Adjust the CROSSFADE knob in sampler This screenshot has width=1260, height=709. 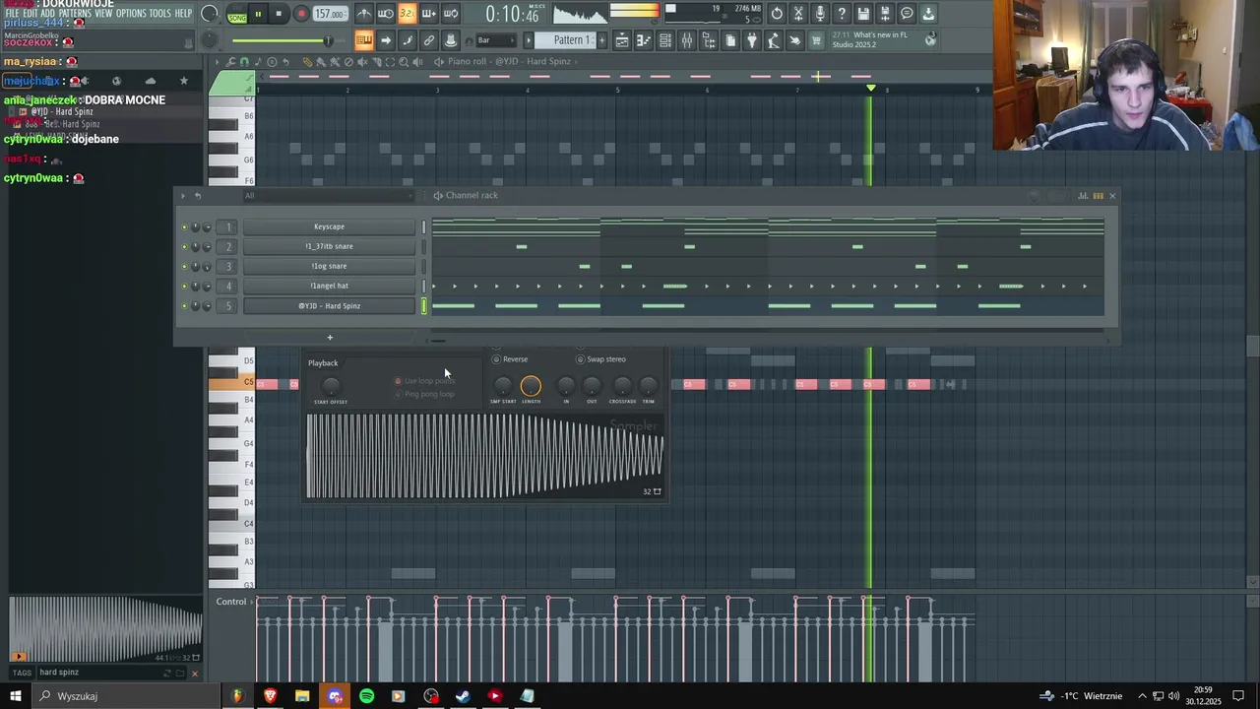point(622,386)
